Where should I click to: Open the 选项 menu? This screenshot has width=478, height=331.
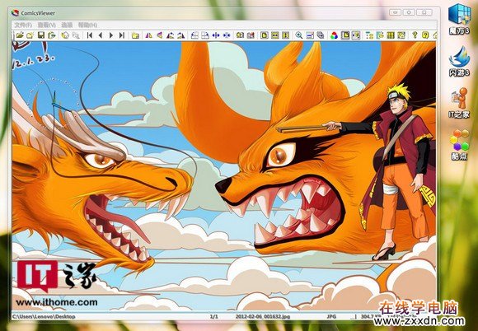[x=67, y=25]
